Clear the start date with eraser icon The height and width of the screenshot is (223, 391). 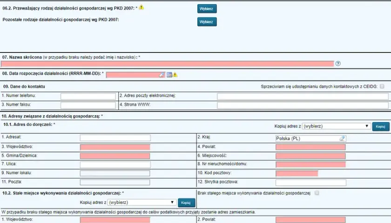pos(162,75)
